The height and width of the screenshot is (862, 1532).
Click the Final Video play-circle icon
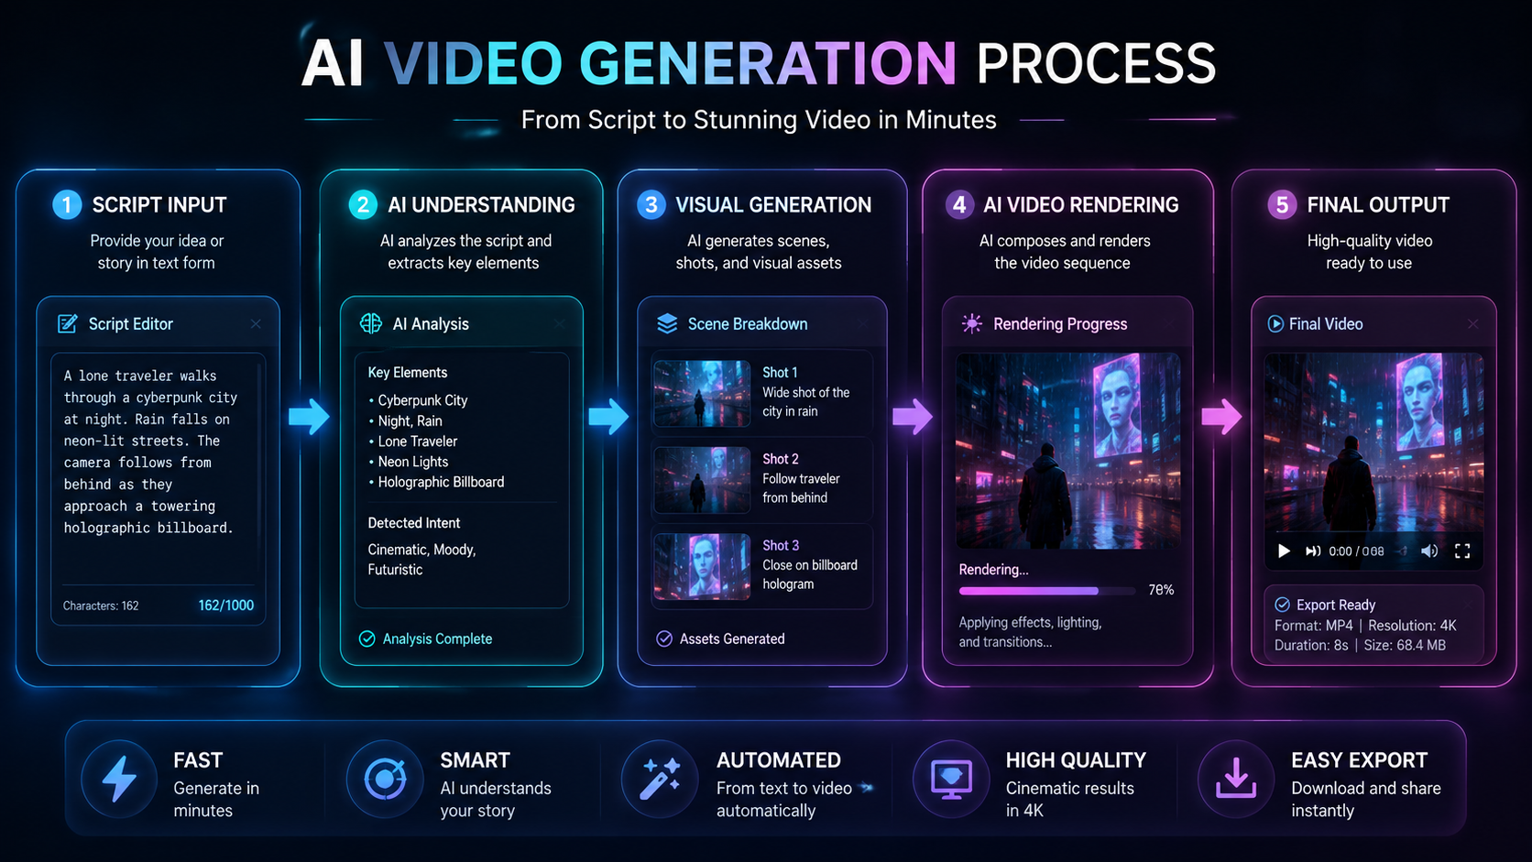coord(1275,323)
